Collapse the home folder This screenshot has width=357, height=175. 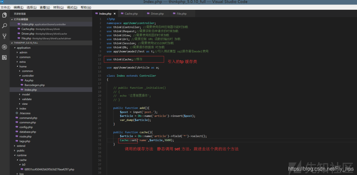pyautogui.click(x=23, y=66)
